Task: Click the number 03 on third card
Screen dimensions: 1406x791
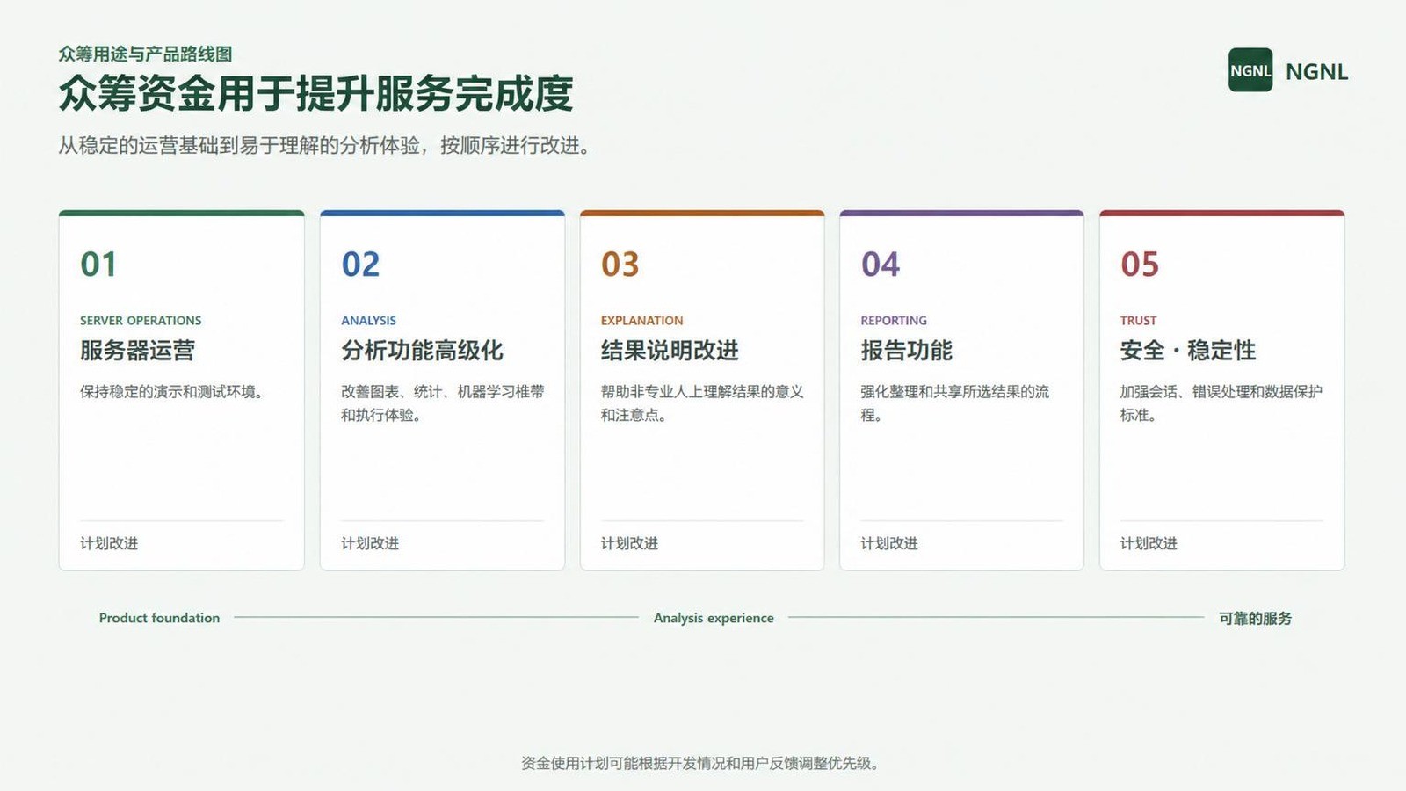Action: click(x=620, y=264)
